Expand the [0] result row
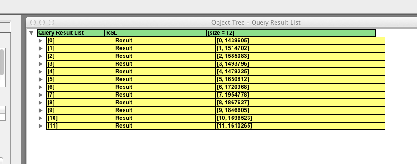417x164 pixels. click(40, 41)
